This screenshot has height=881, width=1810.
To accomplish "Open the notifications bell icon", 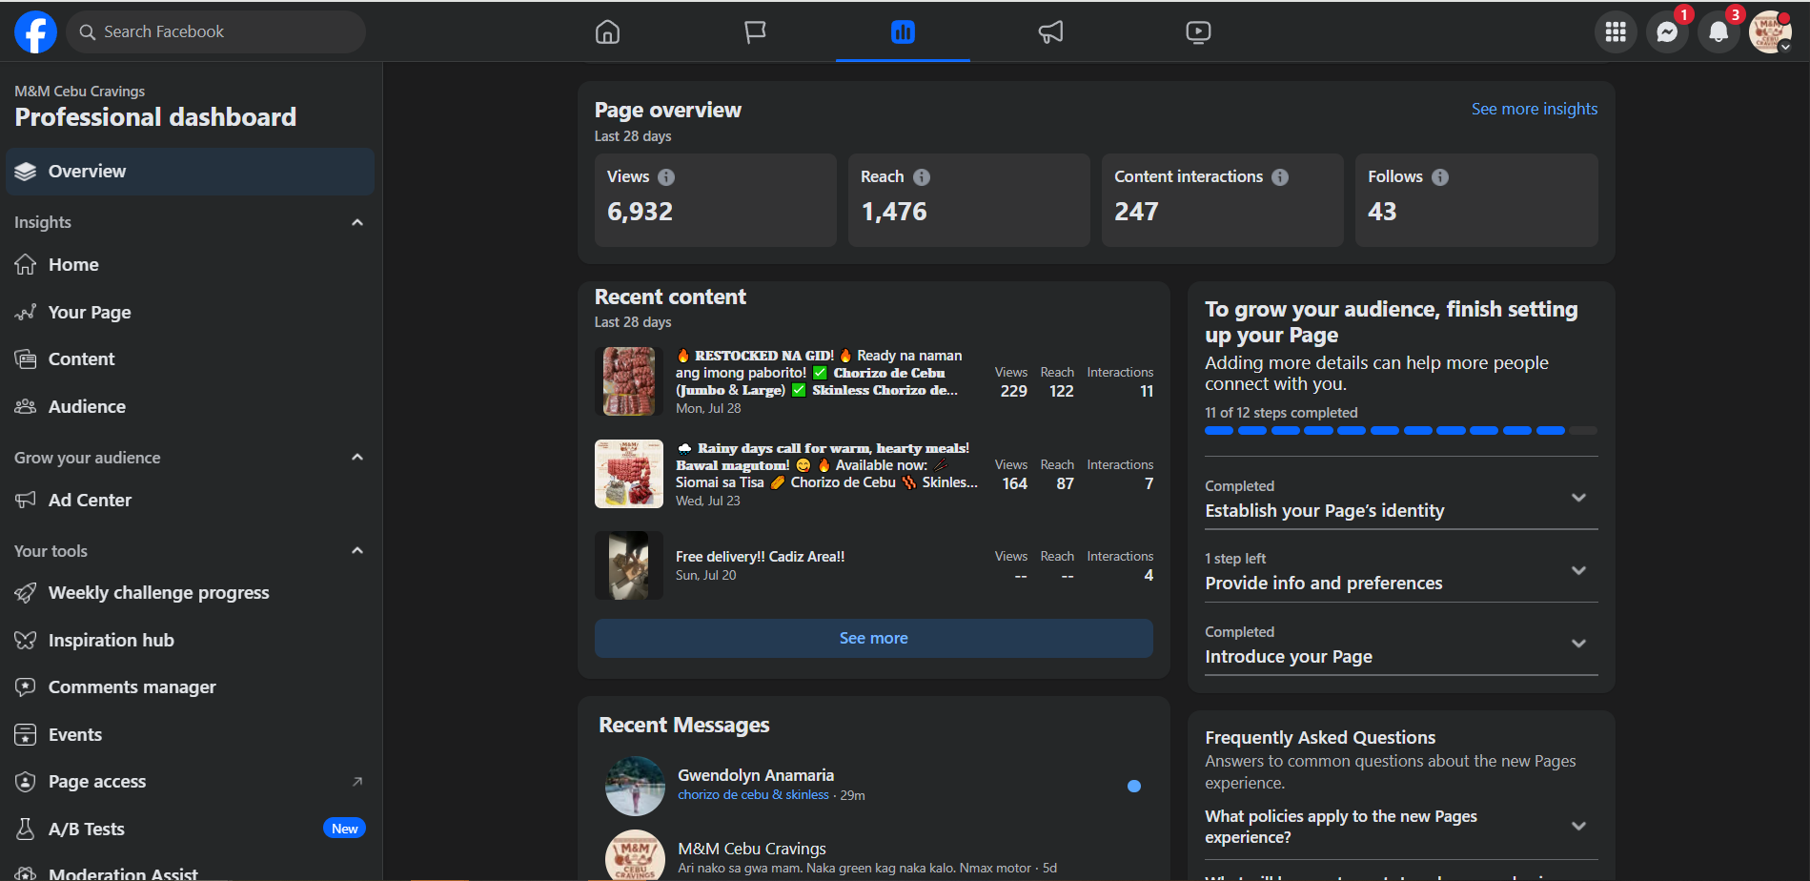I will click(x=1718, y=32).
